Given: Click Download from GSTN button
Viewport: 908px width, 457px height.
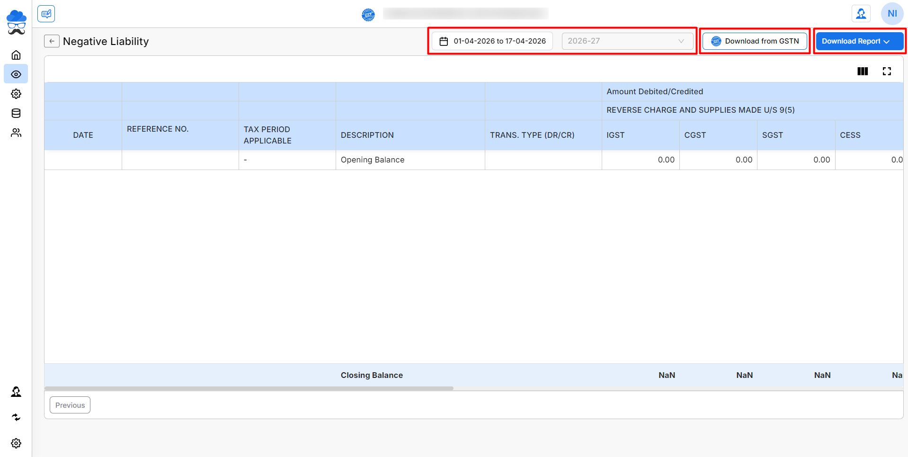Looking at the screenshot, I should [x=755, y=41].
